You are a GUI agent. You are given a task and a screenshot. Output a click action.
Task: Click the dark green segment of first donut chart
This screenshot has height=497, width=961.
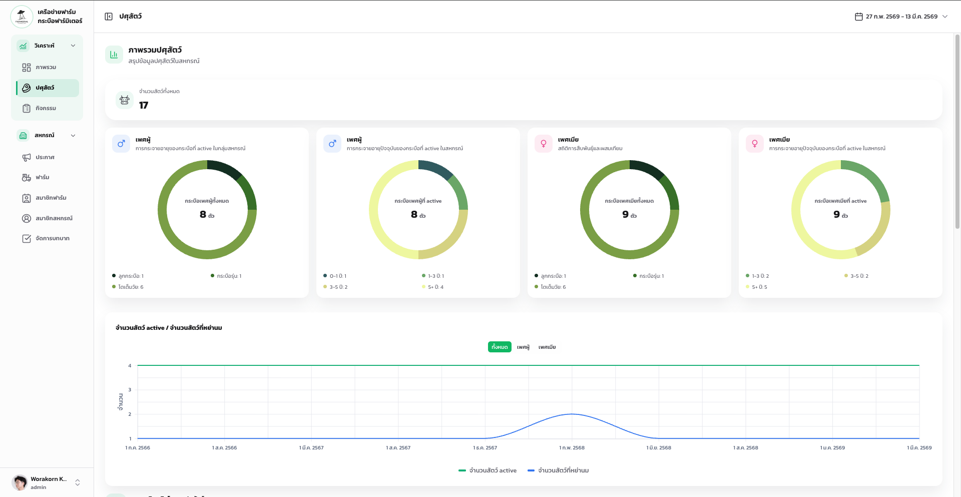pos(224,169)
